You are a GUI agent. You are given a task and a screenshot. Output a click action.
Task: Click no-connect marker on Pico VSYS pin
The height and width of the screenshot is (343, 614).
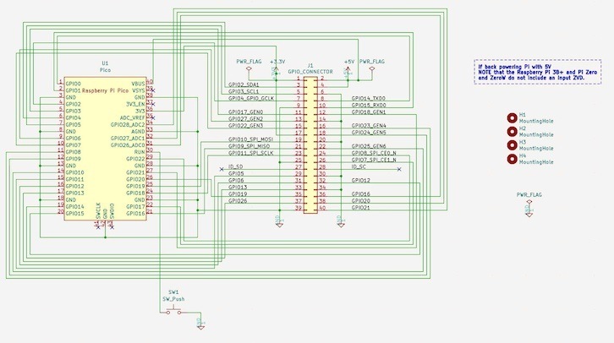153,90
